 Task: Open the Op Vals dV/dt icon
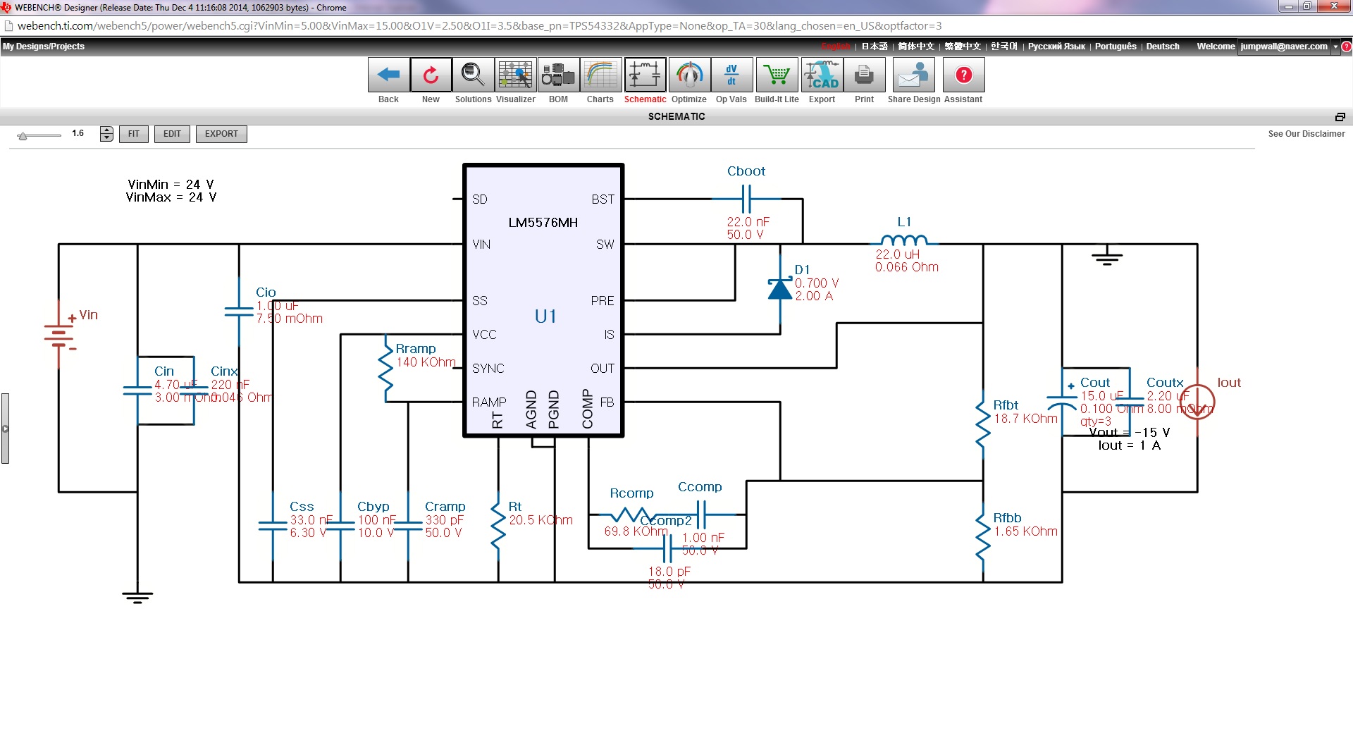pyautogui.click(x=731, y=75)
